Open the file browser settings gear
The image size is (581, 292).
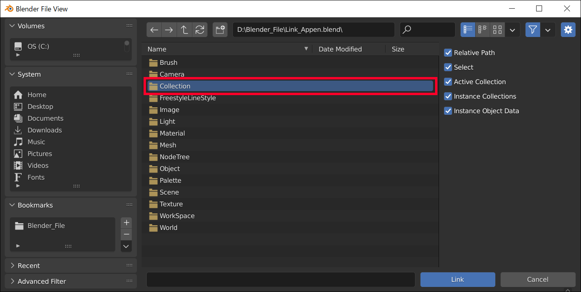click(x=568, y=29)
